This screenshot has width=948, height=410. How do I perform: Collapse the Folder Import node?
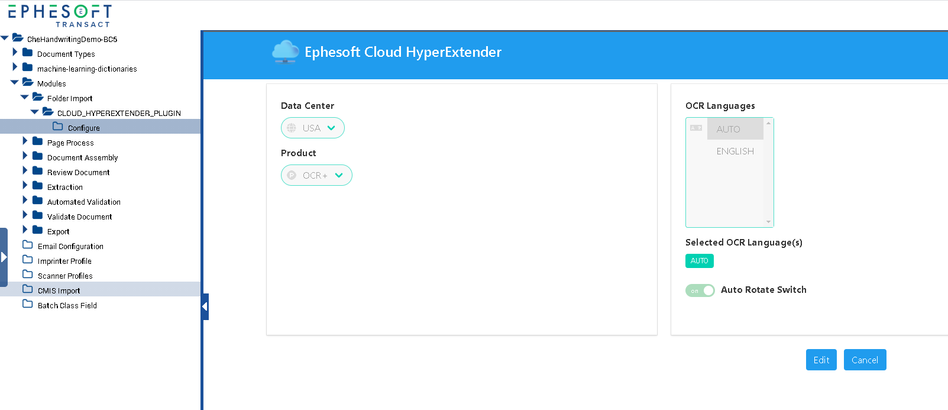25,98
